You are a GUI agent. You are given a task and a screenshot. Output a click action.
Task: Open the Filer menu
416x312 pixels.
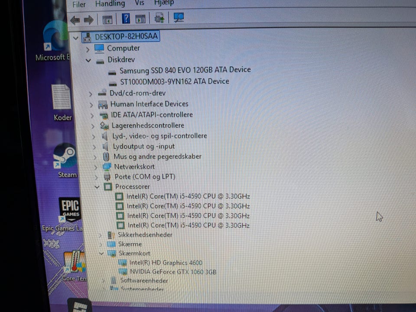(79, 4)
